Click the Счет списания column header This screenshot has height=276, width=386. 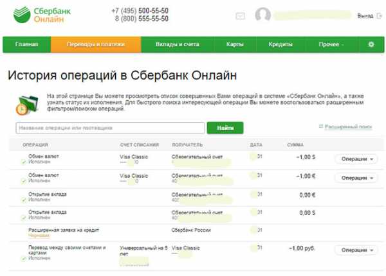pos(140,145)
